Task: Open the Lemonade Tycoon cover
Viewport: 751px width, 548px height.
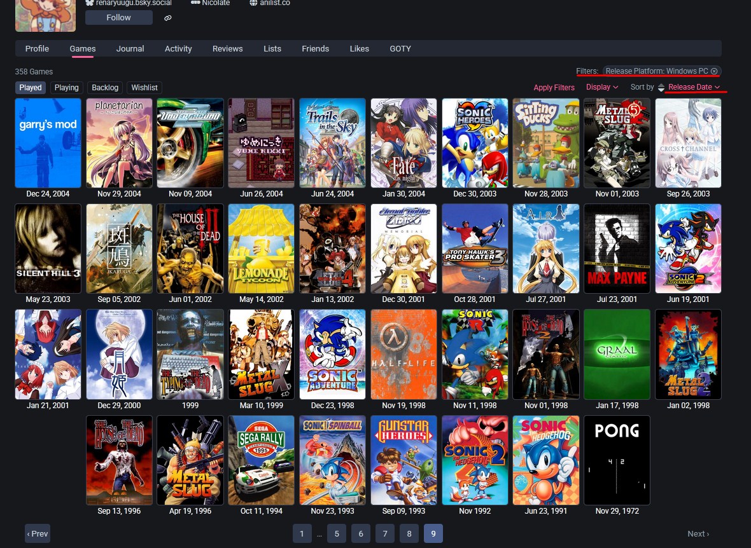Action: [262, 249]
